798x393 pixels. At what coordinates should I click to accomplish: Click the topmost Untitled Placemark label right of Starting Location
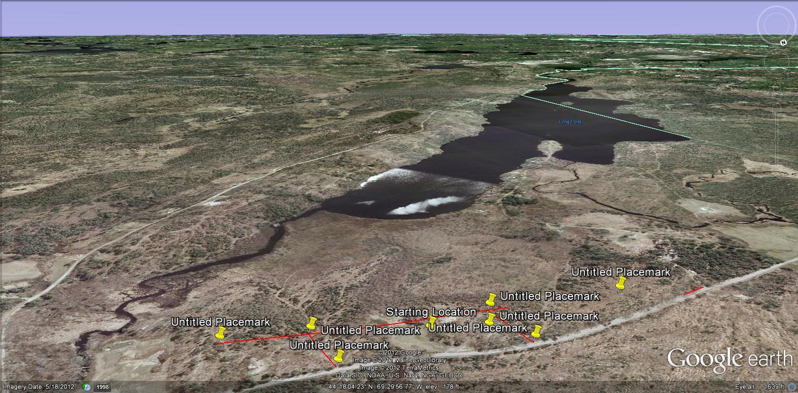click(x=550, y=296)
